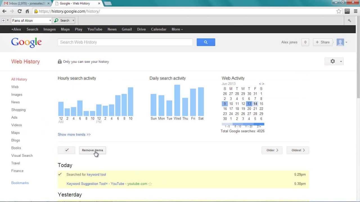
Task: Click the Share button
Action: [323, 42]
